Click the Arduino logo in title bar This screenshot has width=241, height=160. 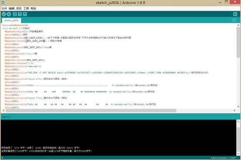[3, 3]
